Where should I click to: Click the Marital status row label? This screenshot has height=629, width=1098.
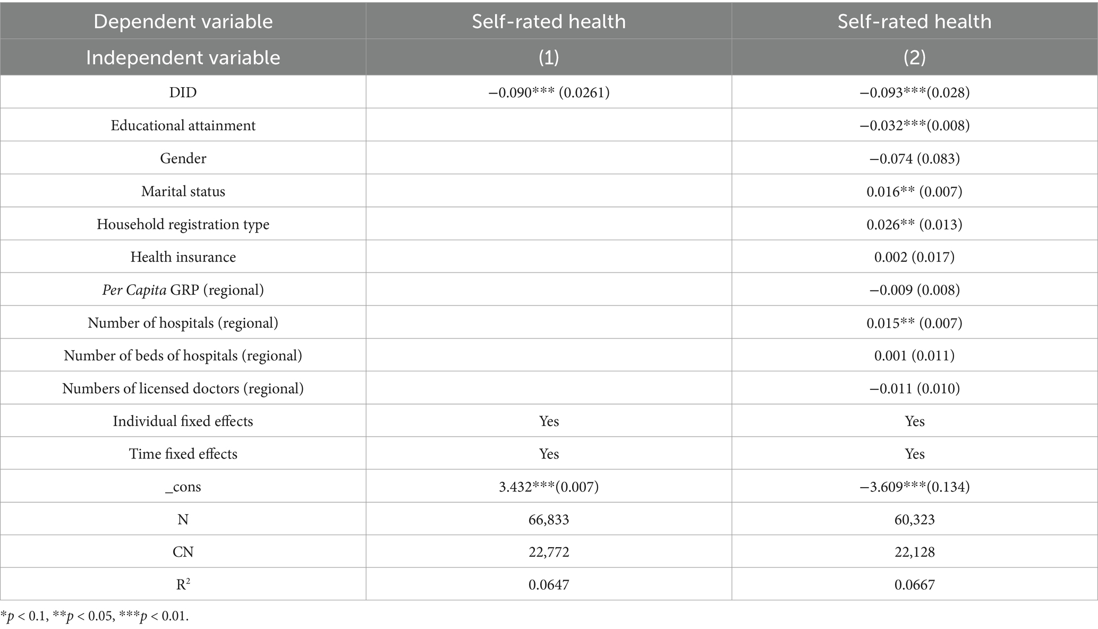pyautogui.click(x=183, y=191)
